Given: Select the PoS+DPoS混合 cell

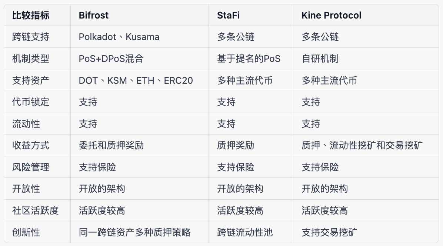Looking at the screenshot, I should point(111,59).
